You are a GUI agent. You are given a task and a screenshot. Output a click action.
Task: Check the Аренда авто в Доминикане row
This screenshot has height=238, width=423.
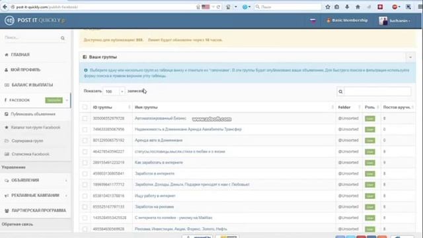click(85, 141)
